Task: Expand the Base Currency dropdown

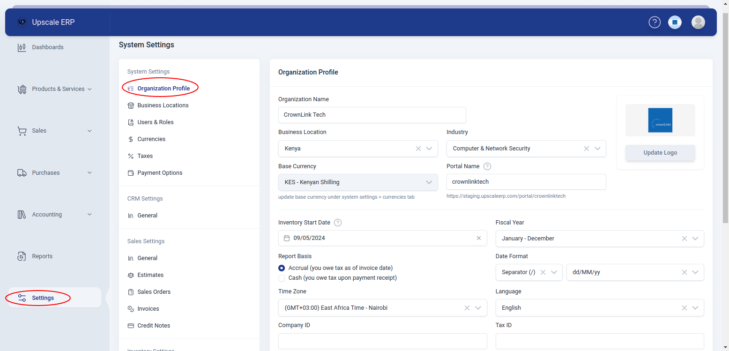Action: click(429, 182)
